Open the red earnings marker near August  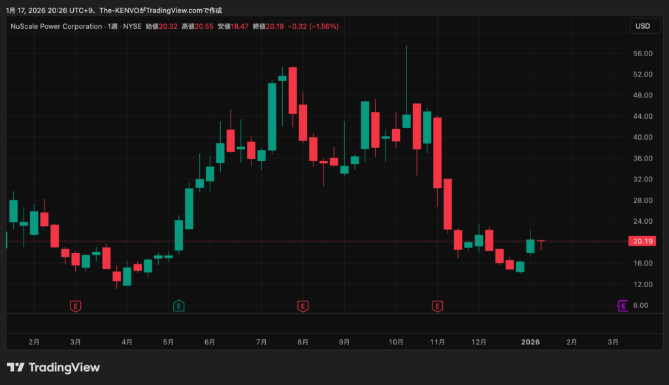coord(302,305)
